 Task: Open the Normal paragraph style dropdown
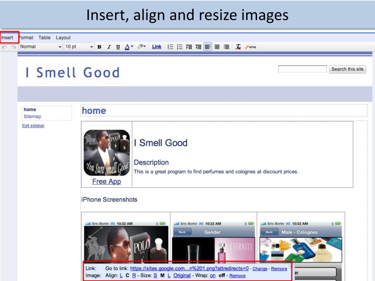point(41,46)
